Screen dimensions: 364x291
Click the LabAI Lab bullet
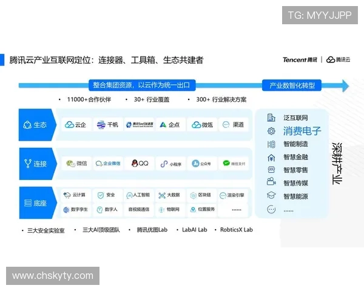point(195,230)
